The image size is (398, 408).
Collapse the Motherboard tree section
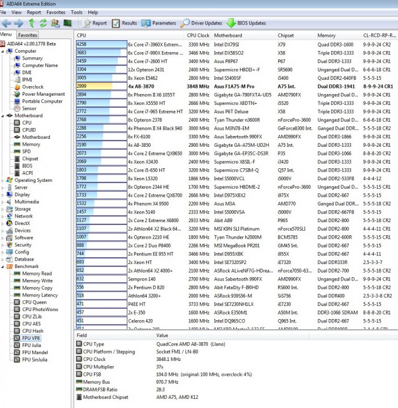(x=3, y=116)
